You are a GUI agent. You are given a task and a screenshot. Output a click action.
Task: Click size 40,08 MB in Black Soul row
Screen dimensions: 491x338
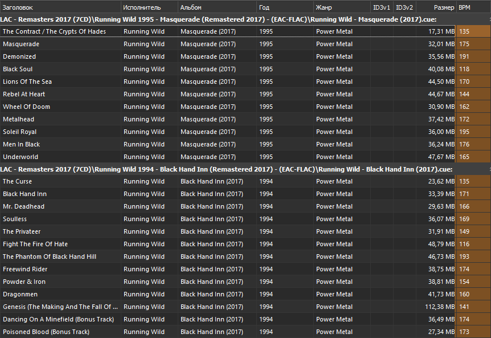pos(441,69)
